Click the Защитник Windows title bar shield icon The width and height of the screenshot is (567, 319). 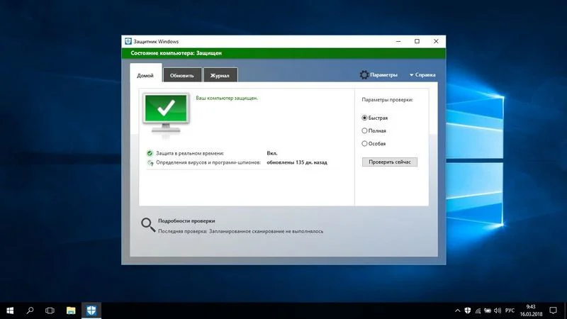coord(128,41)
